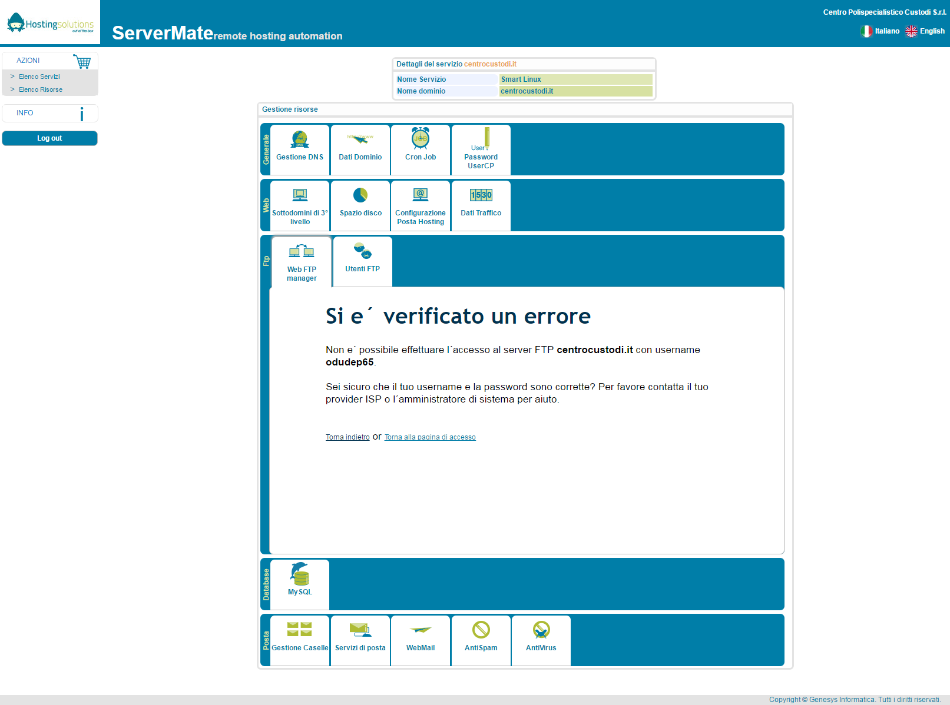Switch language to Italiano flag

tap(866, 31)
